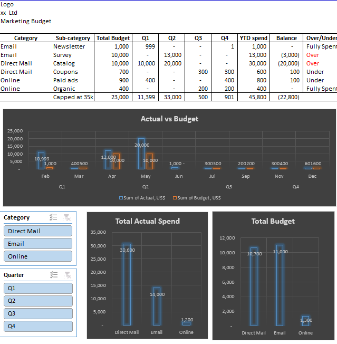The height and width of the screenshot is (344, 337).
Task: Toggle multi-select in Quarter slicer
Action: (x=54, y=275)
